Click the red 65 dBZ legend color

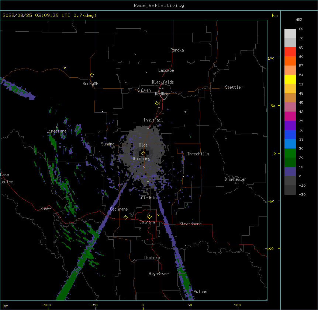pos(290,52)
